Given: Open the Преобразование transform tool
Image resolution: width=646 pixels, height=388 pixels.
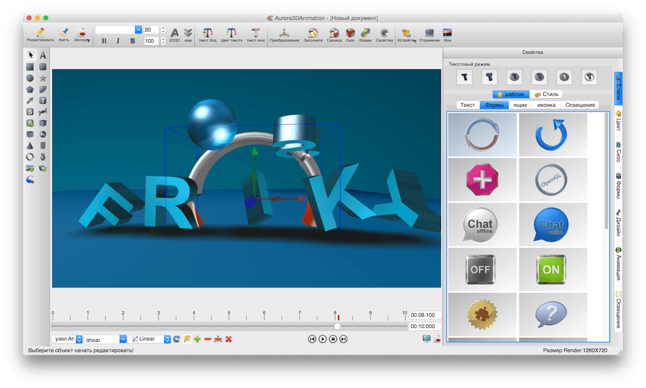Looking at the screenshot, I should pos(284,35).
